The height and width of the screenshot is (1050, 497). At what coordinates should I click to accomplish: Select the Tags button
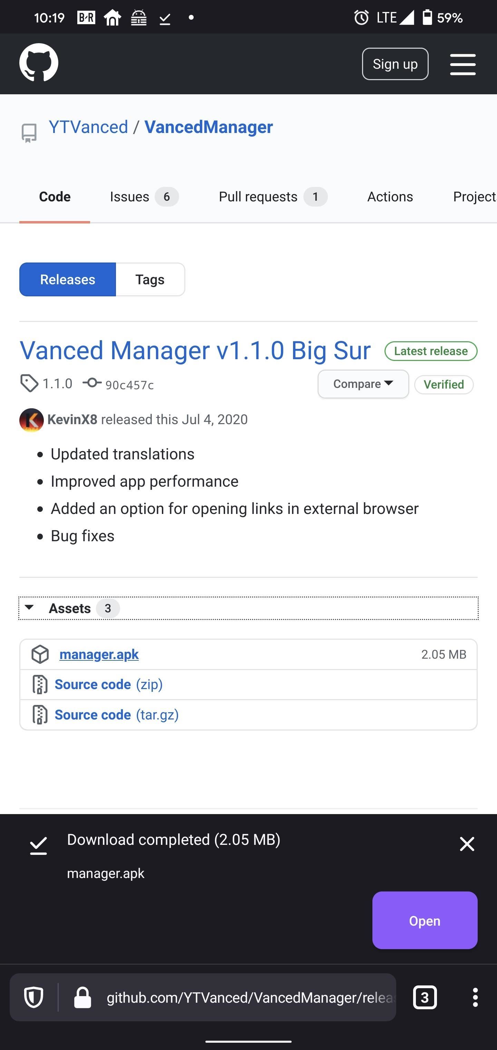[x=150, y=280]
